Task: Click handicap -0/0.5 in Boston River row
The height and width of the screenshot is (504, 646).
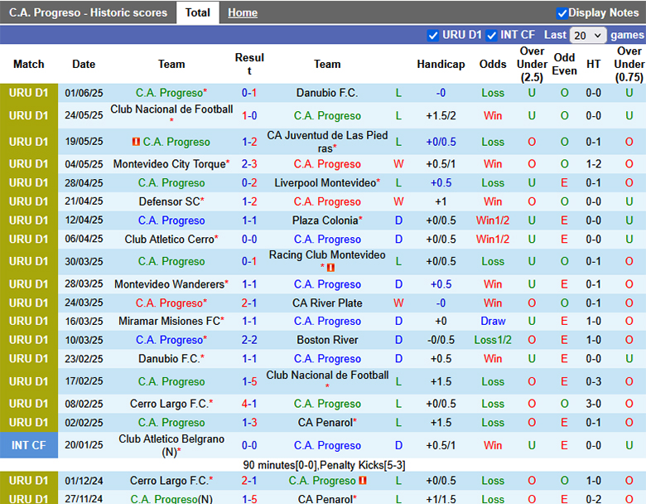Action: pos(441,340)
